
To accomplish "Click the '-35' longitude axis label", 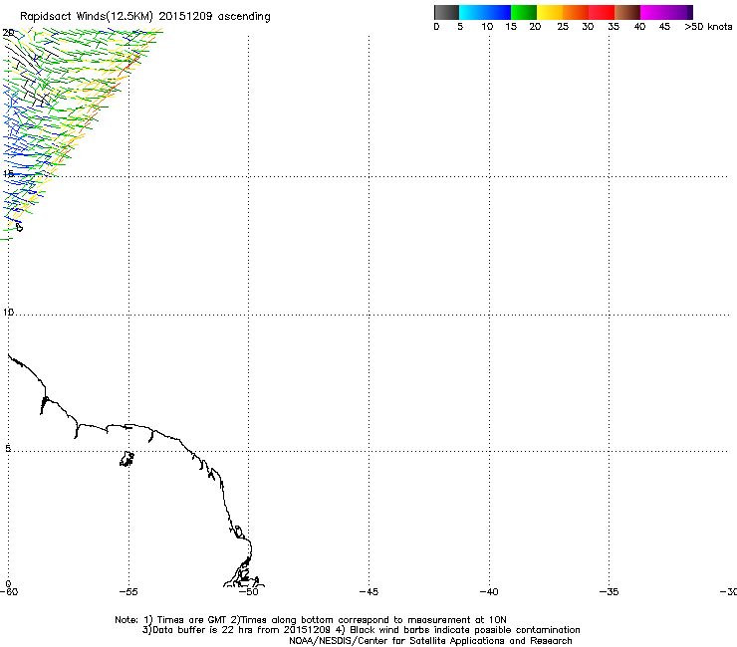I will (610, 592).
